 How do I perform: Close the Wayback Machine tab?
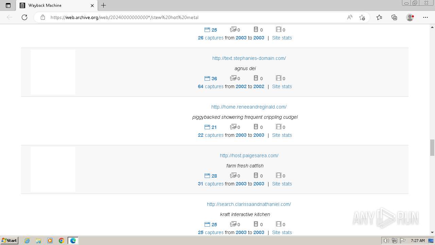click(92, 5)
